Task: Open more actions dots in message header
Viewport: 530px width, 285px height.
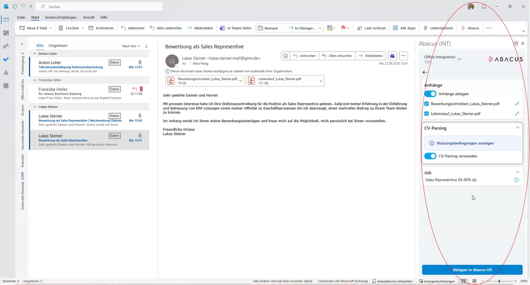Action: coord(403,56)
